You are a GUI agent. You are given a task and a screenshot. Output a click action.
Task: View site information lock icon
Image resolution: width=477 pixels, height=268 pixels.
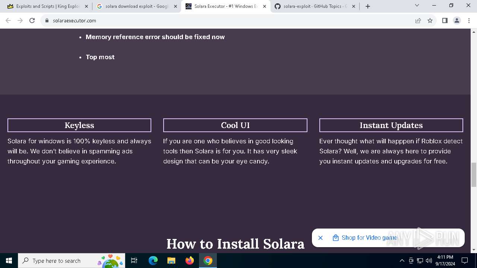[47, 20]
